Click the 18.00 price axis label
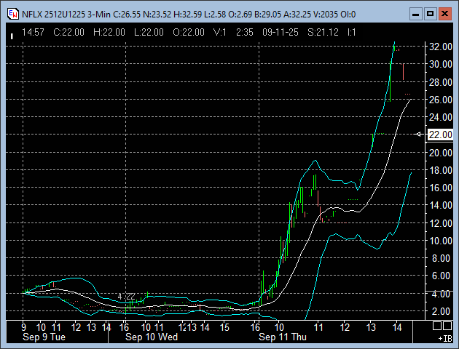The width and height of the screenshot is (459, 349). (440, 170)
